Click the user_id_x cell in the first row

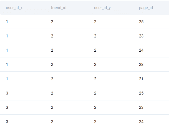tap(7, 22)
